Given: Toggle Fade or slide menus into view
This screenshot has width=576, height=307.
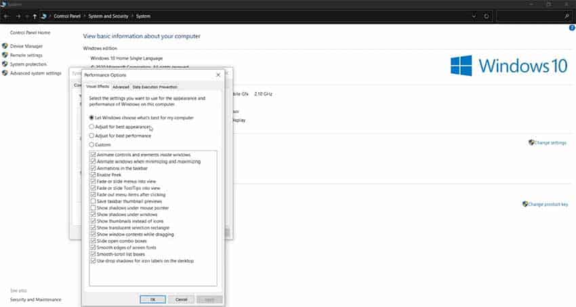Looking at the screenshot, I should coord(94,182).
